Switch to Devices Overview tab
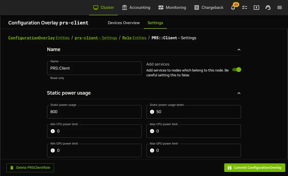 coord(124,23)
